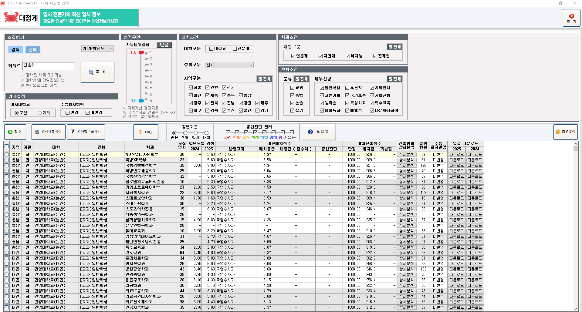582x312 pixels.
Task: Save favorites with 관심대학저장 button
Action: pyautogui.click(x=49, y=132)
